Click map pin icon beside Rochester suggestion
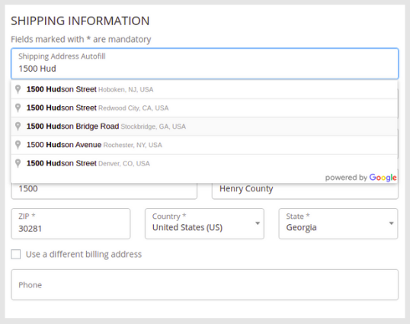 (18, 145)
